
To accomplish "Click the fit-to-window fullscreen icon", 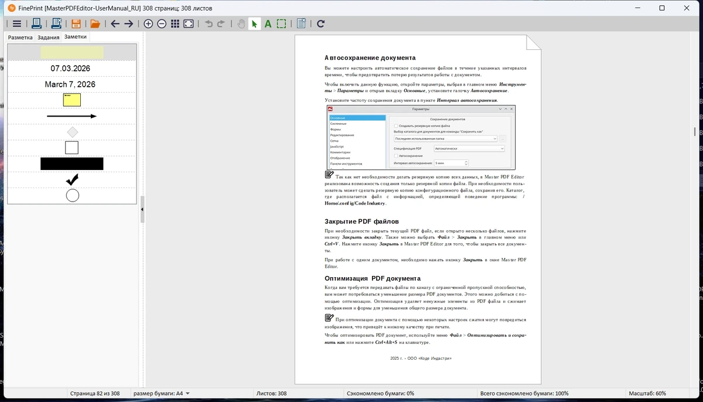I will pos(189,24).
